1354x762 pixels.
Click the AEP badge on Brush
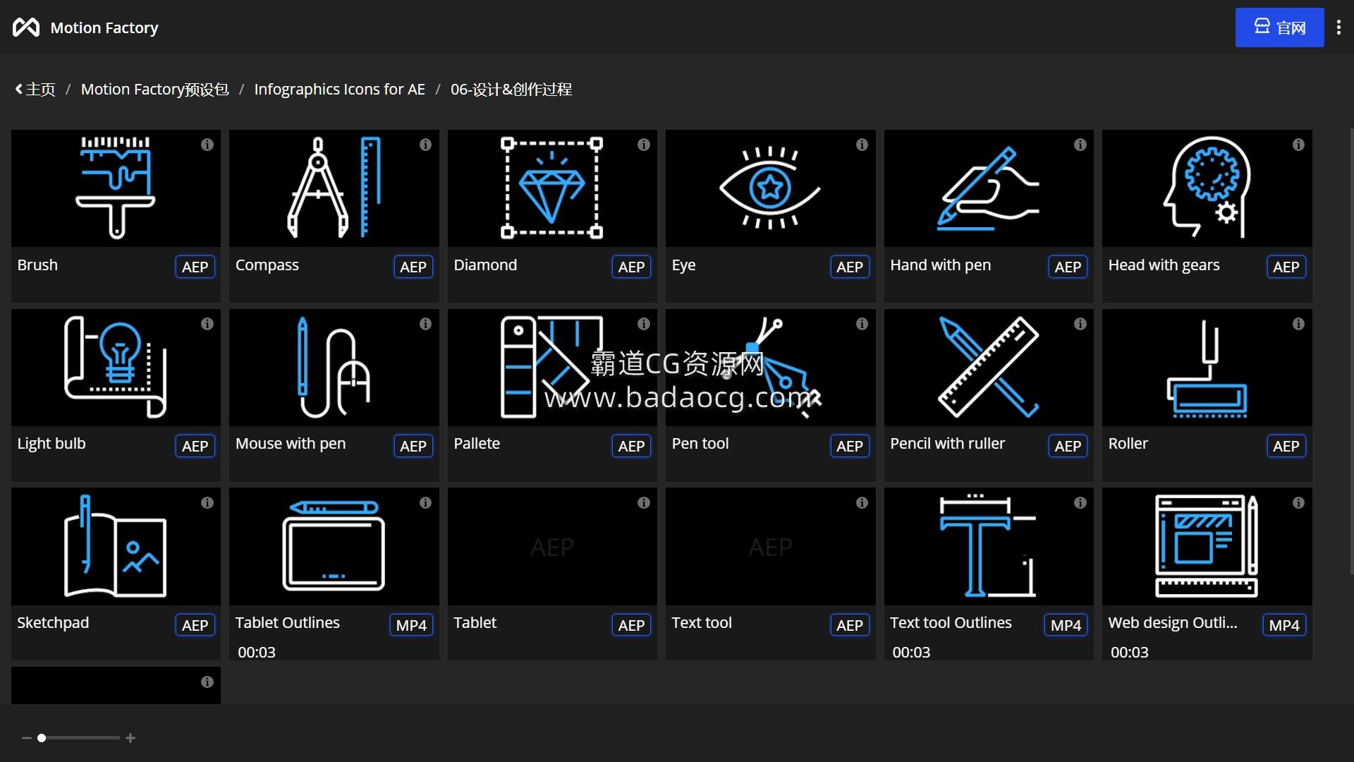(x=195, y=267)
